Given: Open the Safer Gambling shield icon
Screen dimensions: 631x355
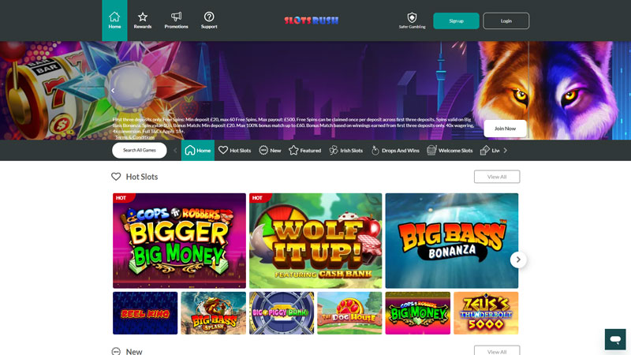Looking at the screenshot, I should [x=412, y=21].
